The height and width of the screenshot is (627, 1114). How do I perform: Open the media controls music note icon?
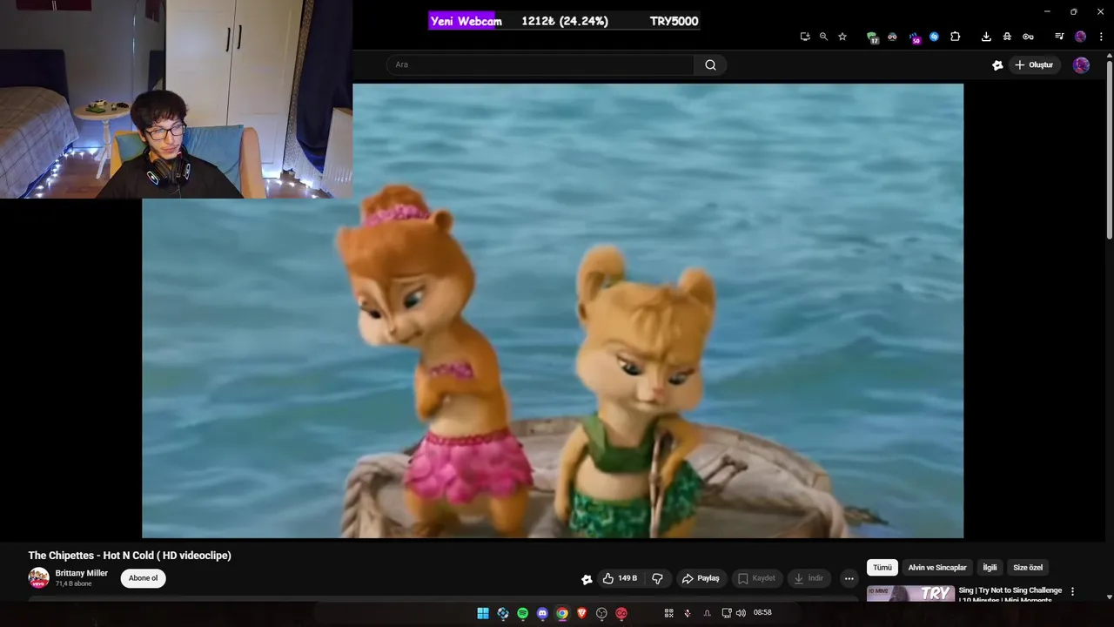pyautogui.click(x=1059, y=37)
